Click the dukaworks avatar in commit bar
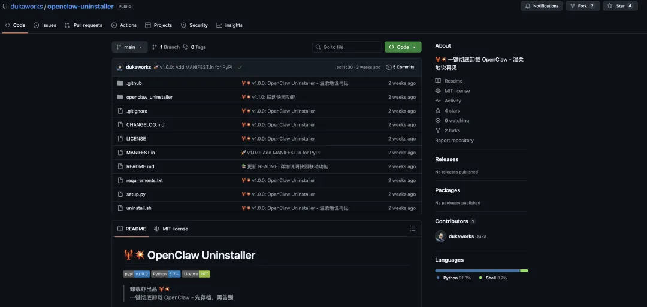 120,67
